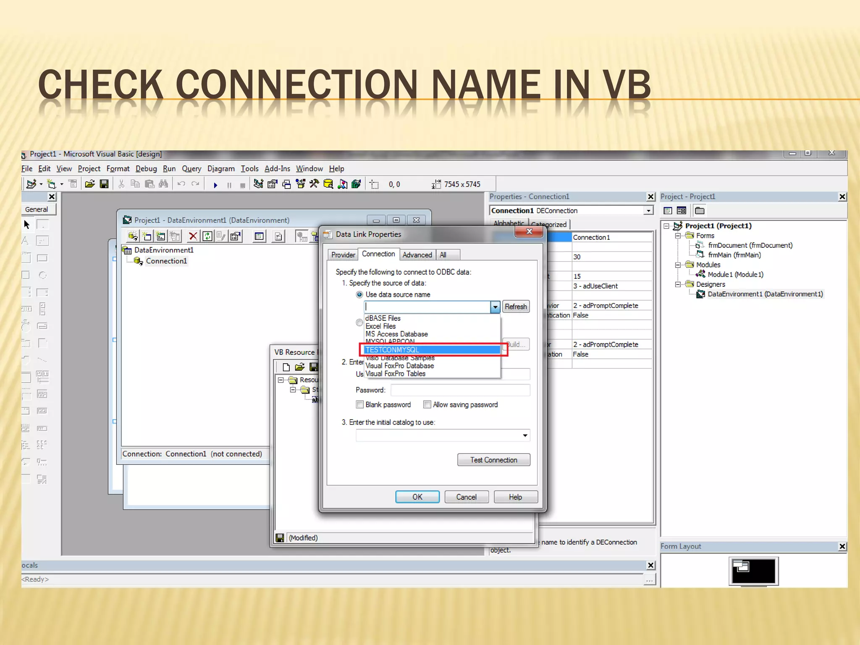Click the Open icon in VB Resource window

tap(300, 367)
